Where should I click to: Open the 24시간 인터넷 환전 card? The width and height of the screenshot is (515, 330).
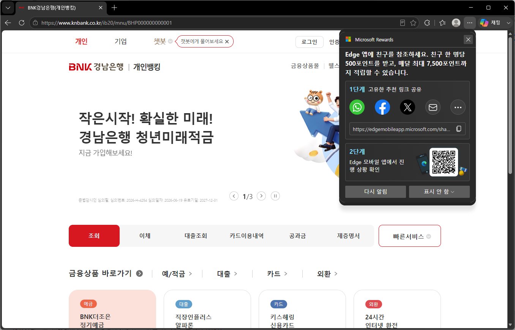pos(397,309)
